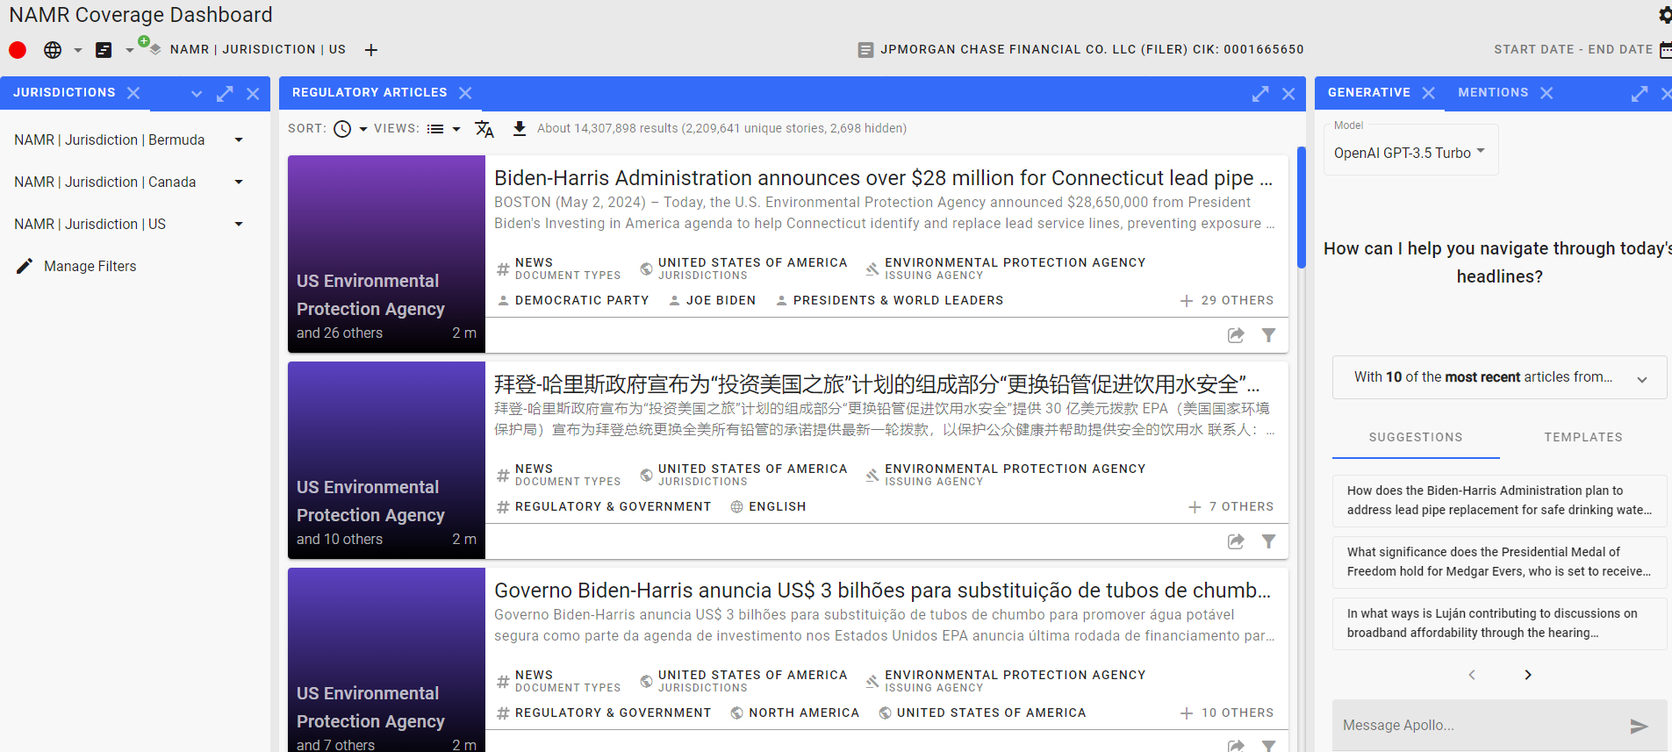Viewport: 1672px width, 752px height.
Task: Toggle the translate icon in Regulatory Articles
Action: coord(484,129)
